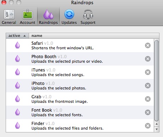The height and width of the screenshot is (137, 163).
Task: Toggle the Safari raindrop active icon
Action: tap(17, 45)
